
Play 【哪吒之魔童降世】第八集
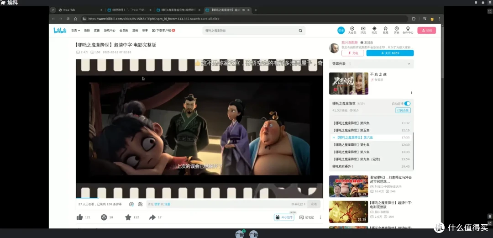371,152
